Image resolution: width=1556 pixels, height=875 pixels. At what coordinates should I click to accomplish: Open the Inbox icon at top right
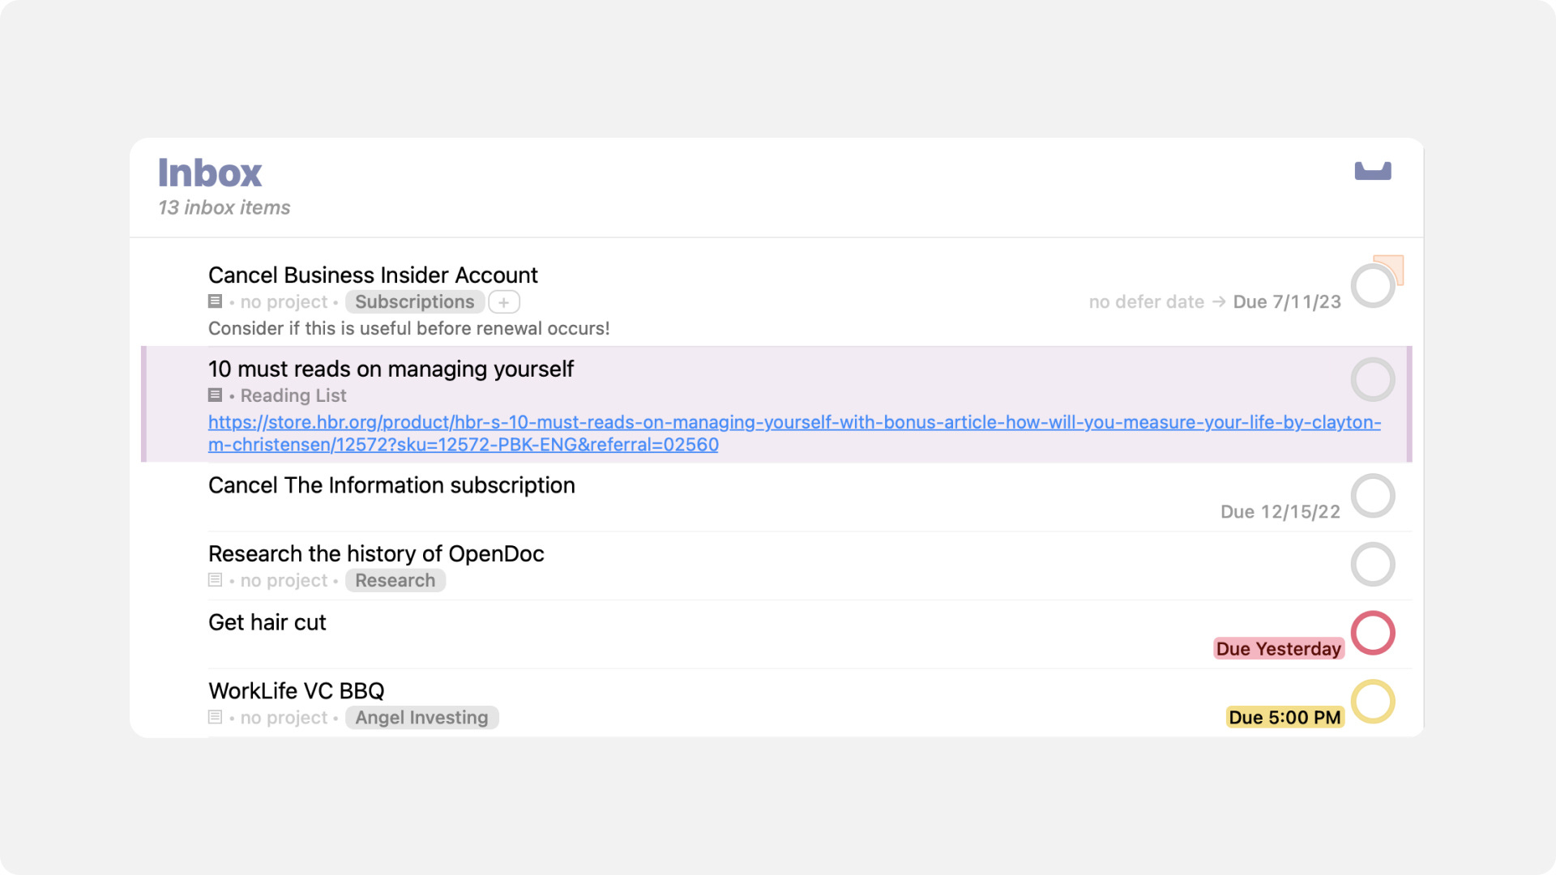click(x=1374, y=170)
